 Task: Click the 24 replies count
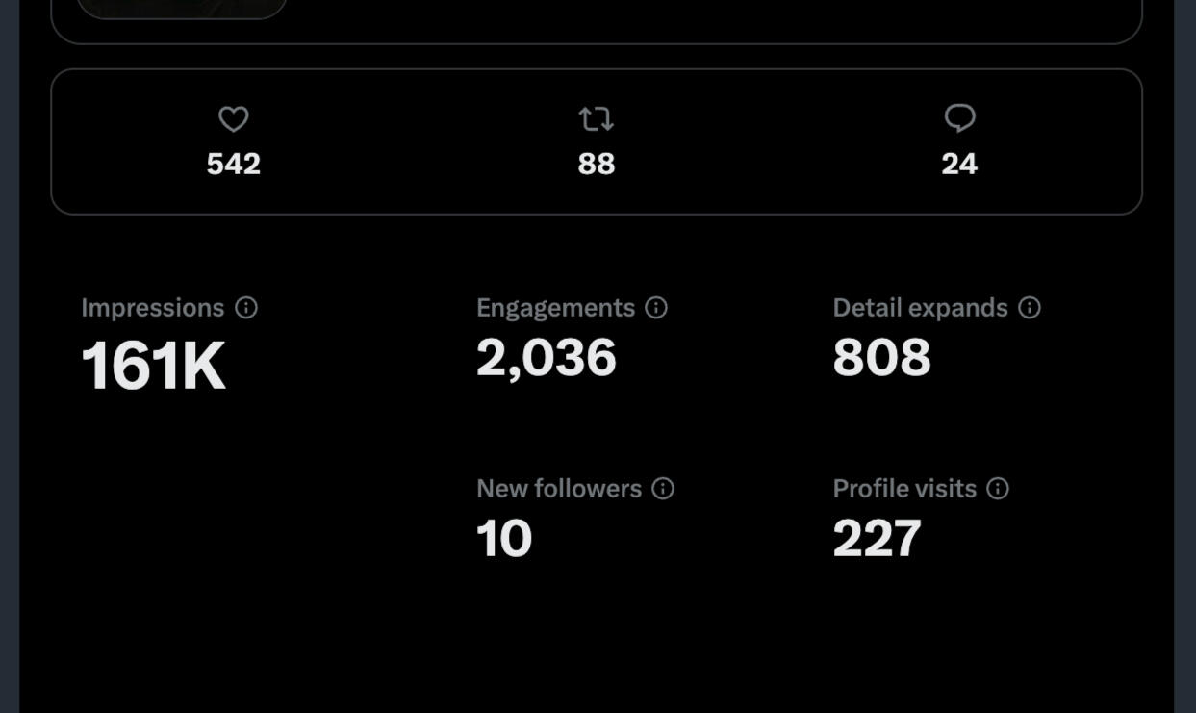click(959, 165)
